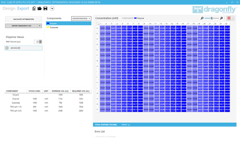The height and width of the screenshot is (144, 240).
Task: Click the STOCK CONC column header
Action: click(35, 91)
